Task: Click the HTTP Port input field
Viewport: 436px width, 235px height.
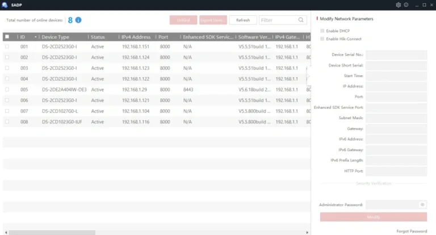Action: click(396, 171)
